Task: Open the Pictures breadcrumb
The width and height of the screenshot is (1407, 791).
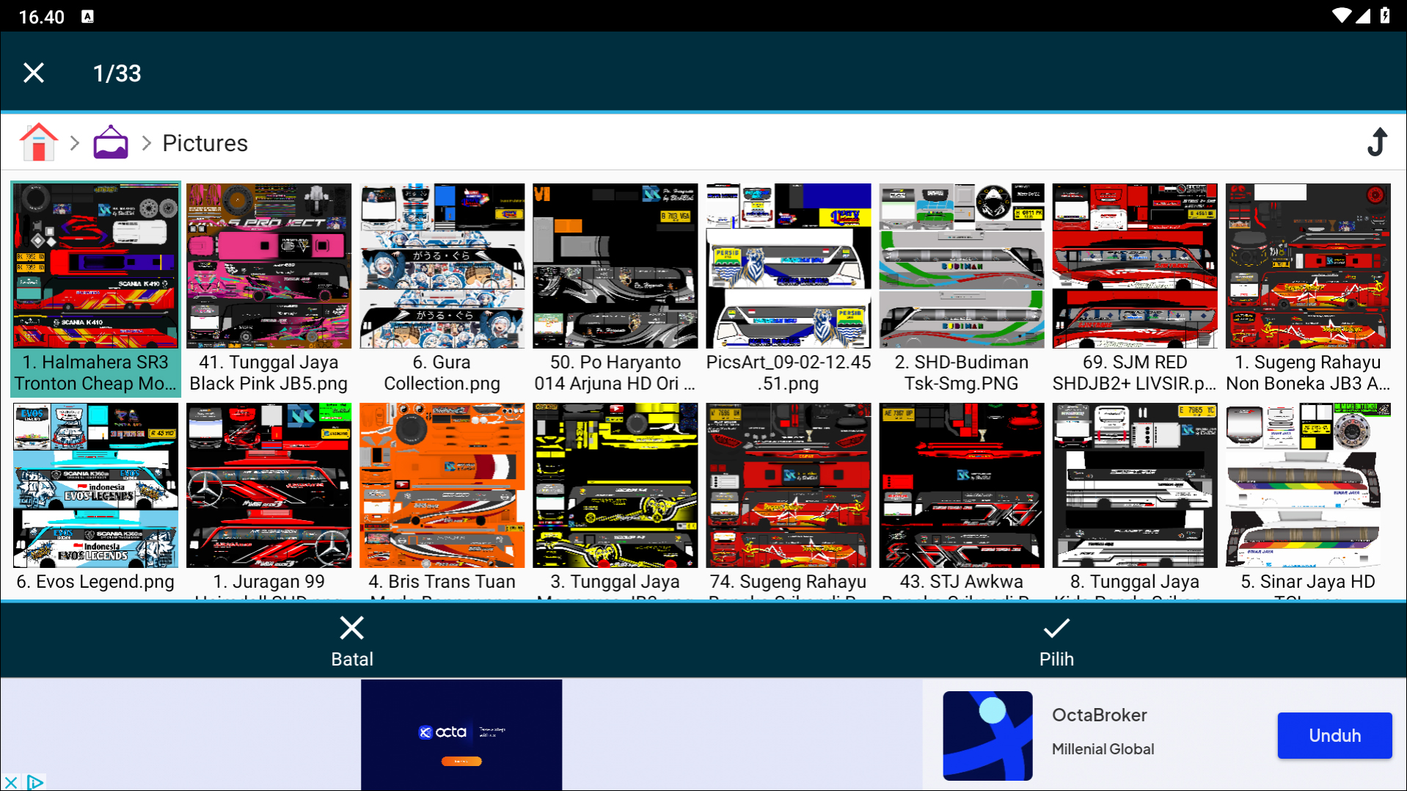Action: (x=205, y=143)
